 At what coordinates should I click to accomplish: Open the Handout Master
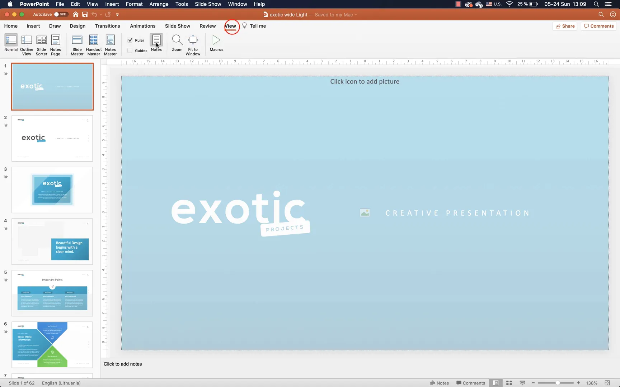(x=94, y=43)
